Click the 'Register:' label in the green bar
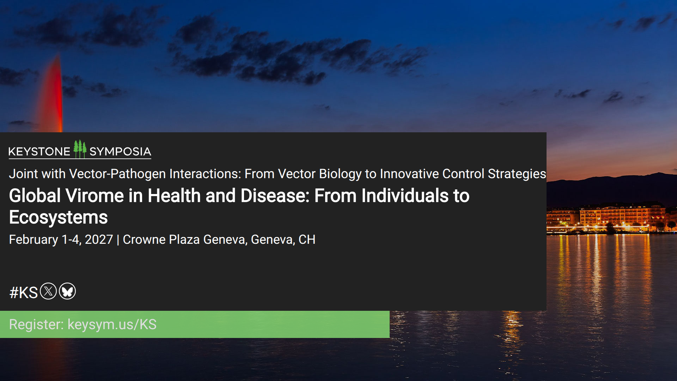The height and width of the screenshot is (381, 677). click(36, 325)
